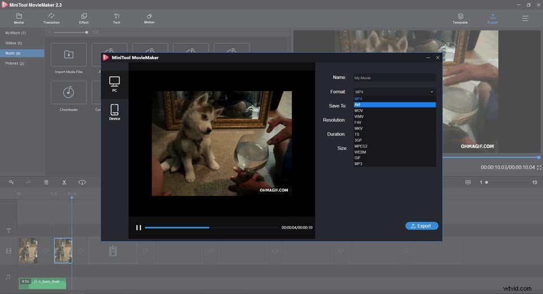The width and height of the screenshot is (543, 294).
Task: Select MKV in the format list
Action: click(x=394, y=128)
